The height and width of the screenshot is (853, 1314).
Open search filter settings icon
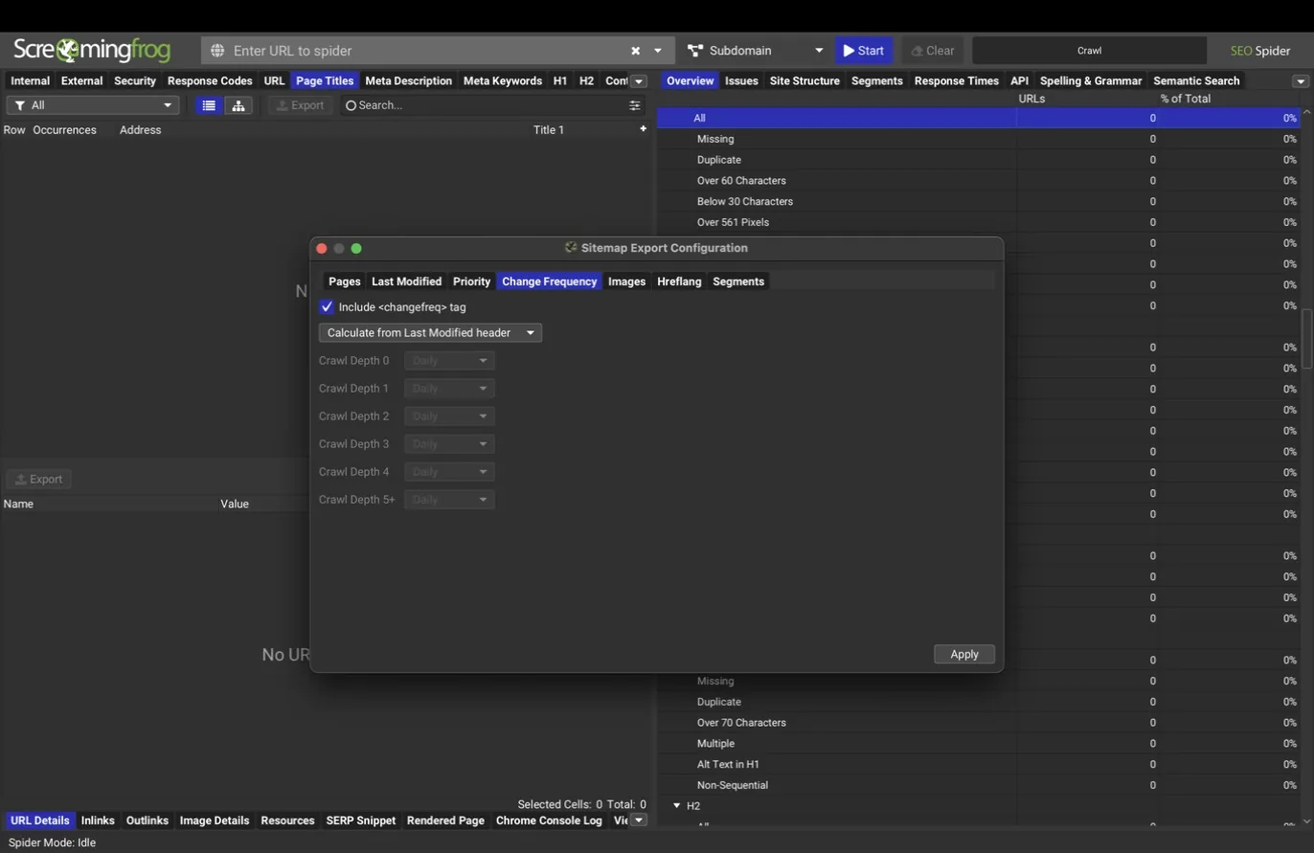(x=634, y=105)
